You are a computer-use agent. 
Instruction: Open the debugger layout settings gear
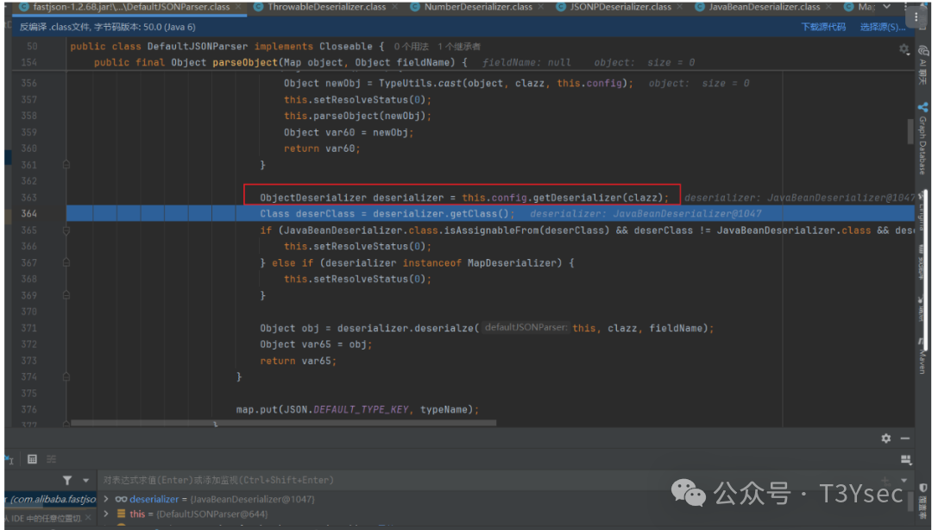pyautogui.click(x=885, y=439)
